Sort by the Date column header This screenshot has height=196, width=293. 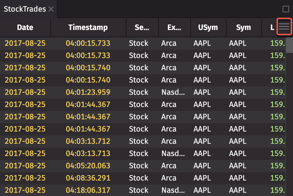click(25, 27)
